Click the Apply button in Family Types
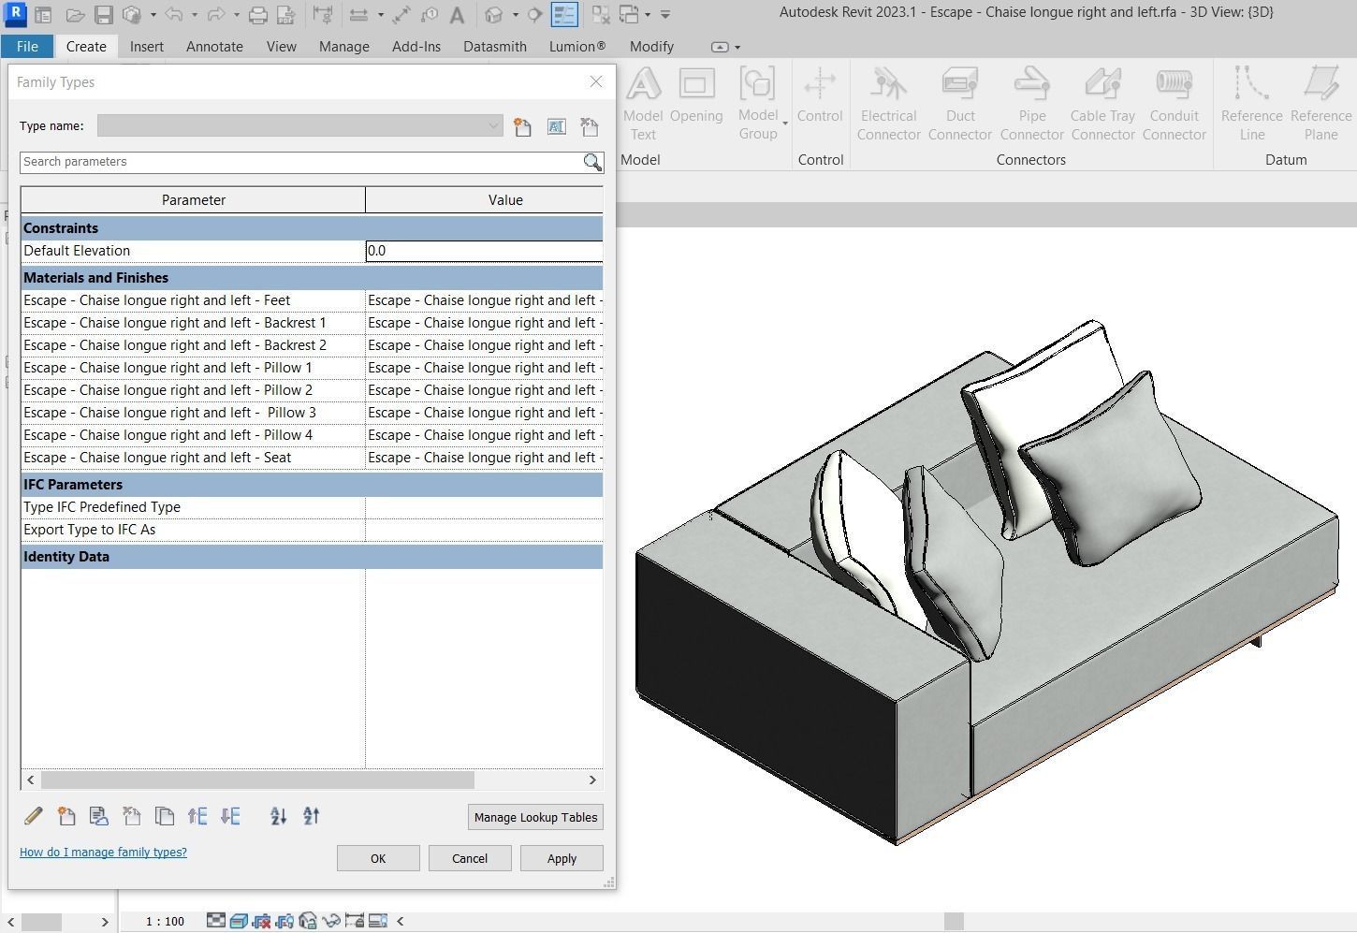The image size is (1357, 933). click(562, 858)
